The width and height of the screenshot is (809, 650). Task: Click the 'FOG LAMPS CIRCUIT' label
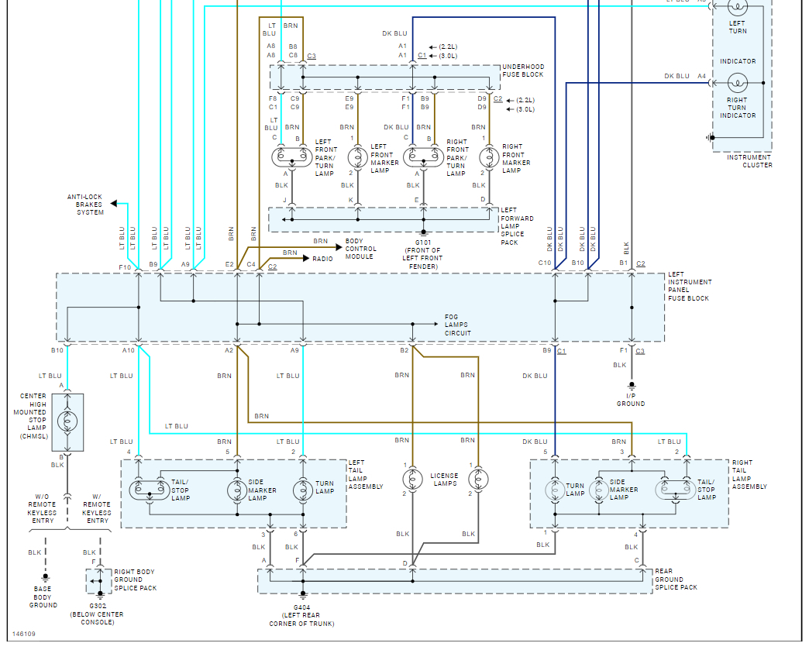click(457, 325)
